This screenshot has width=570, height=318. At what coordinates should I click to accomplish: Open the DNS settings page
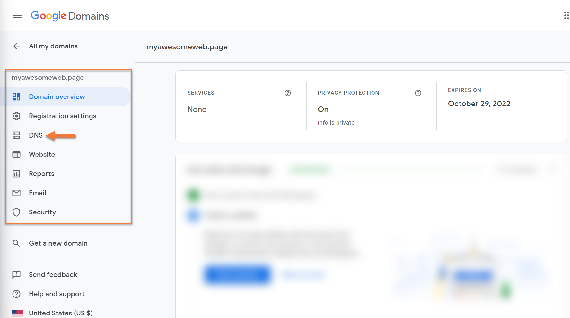(x=36, y=135)
